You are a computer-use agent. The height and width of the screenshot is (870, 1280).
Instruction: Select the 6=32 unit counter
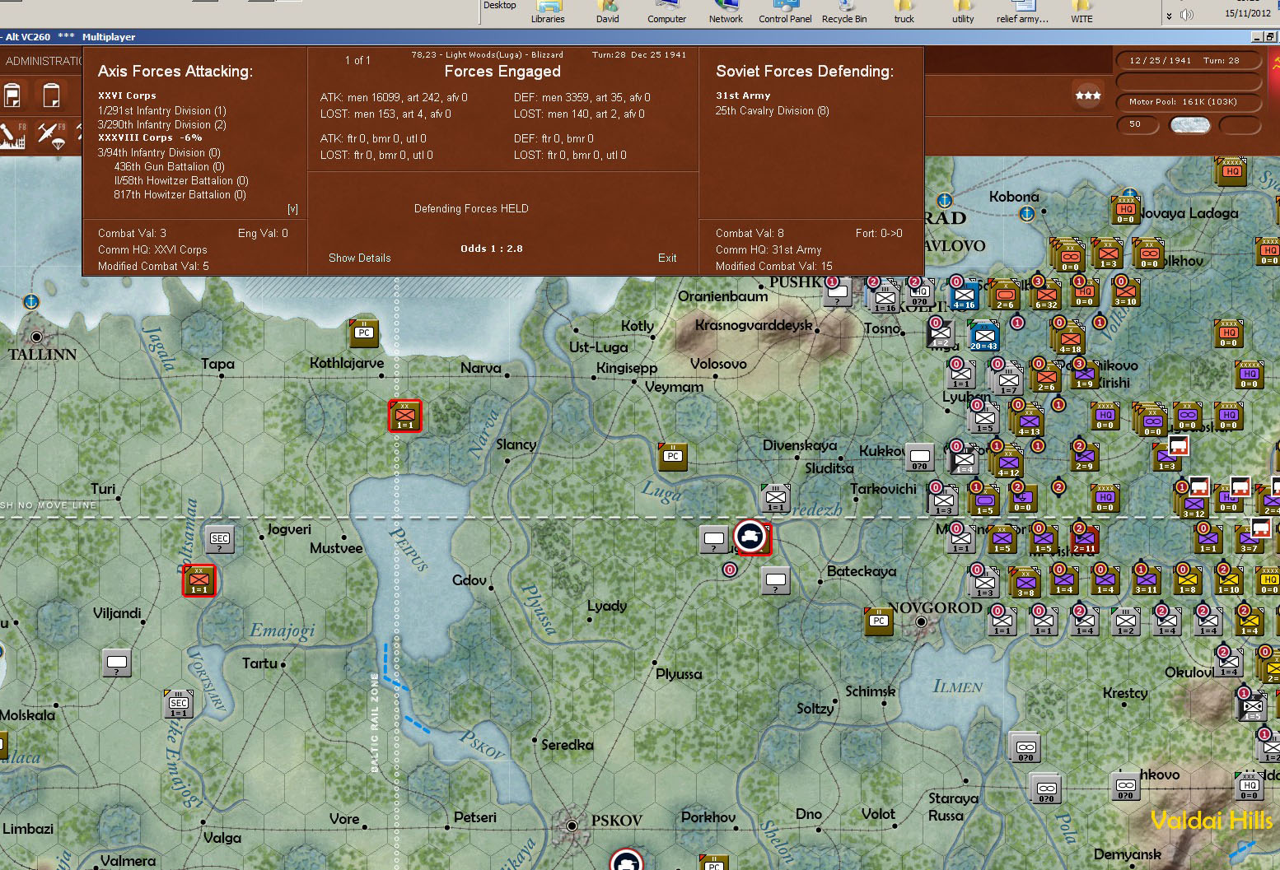click(x=1046, y=294)
